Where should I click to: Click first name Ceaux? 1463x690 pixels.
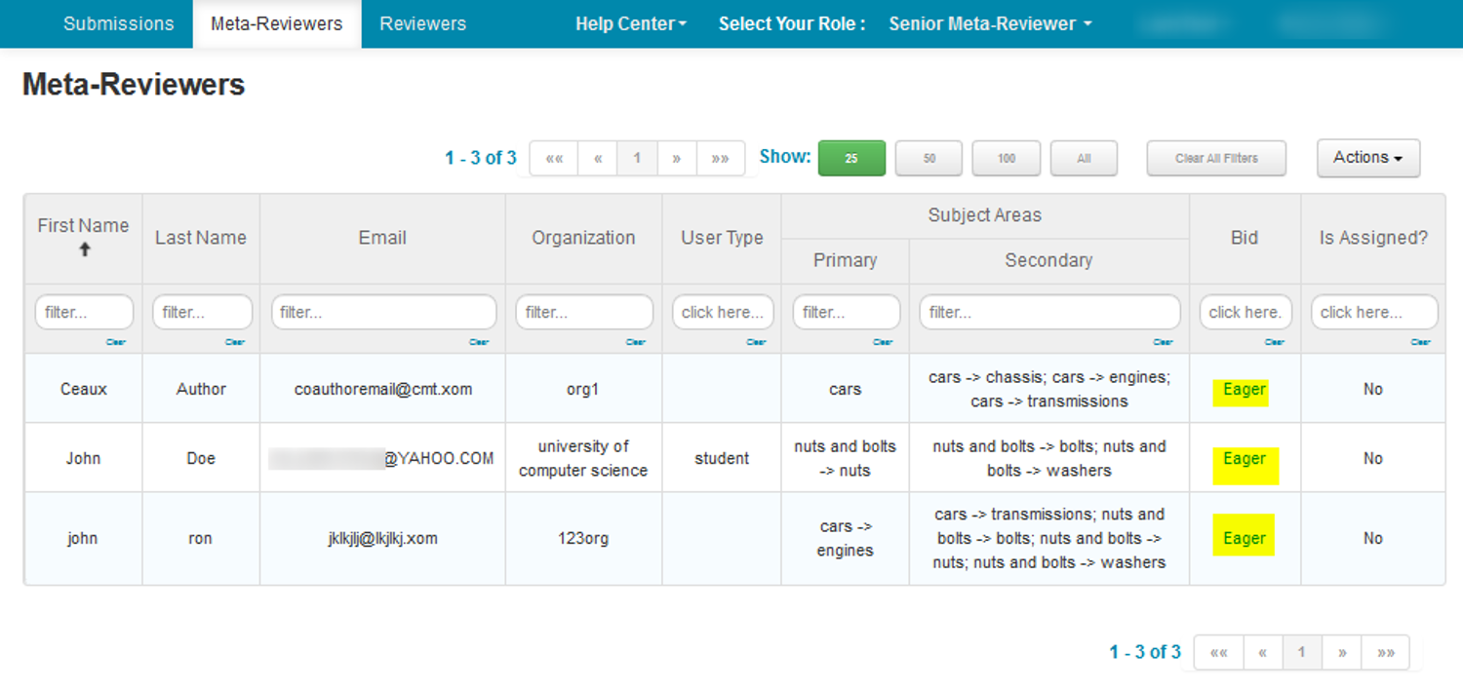click(83, 389)
